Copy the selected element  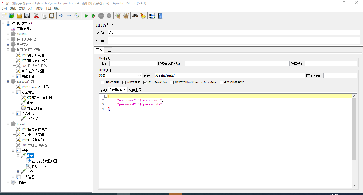pyautogui.click(x=44, y=16)
